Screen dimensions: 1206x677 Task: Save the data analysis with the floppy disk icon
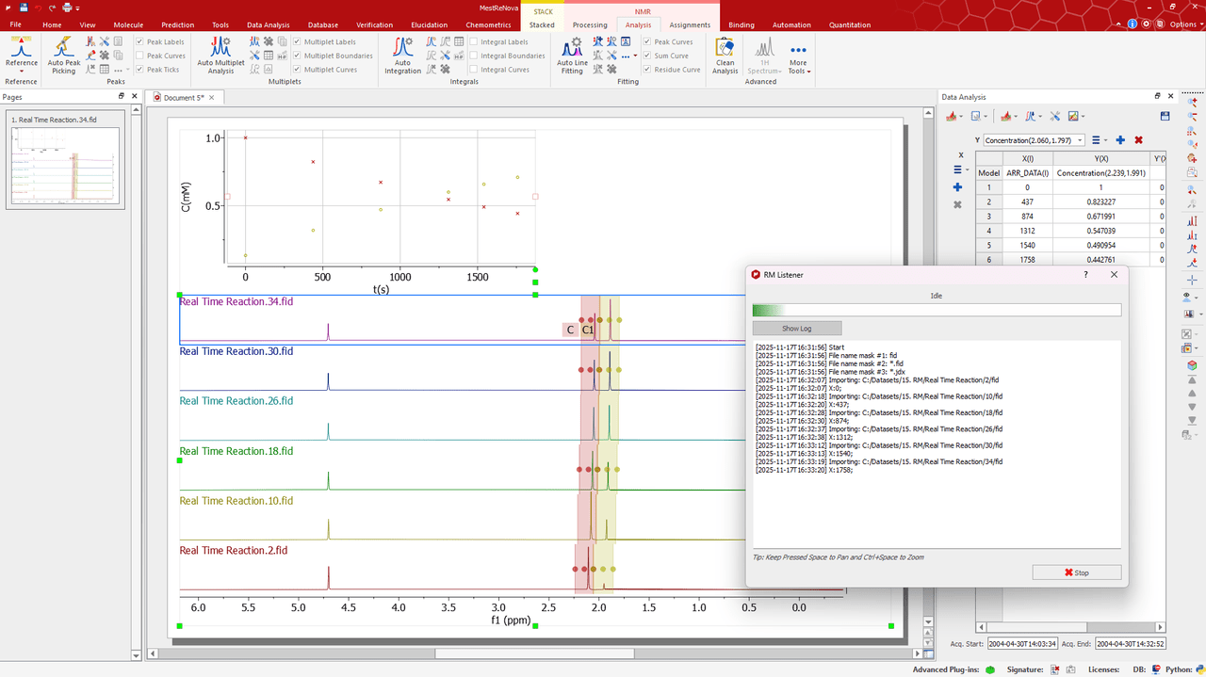pyautogui.click(x=1165, y=116)
